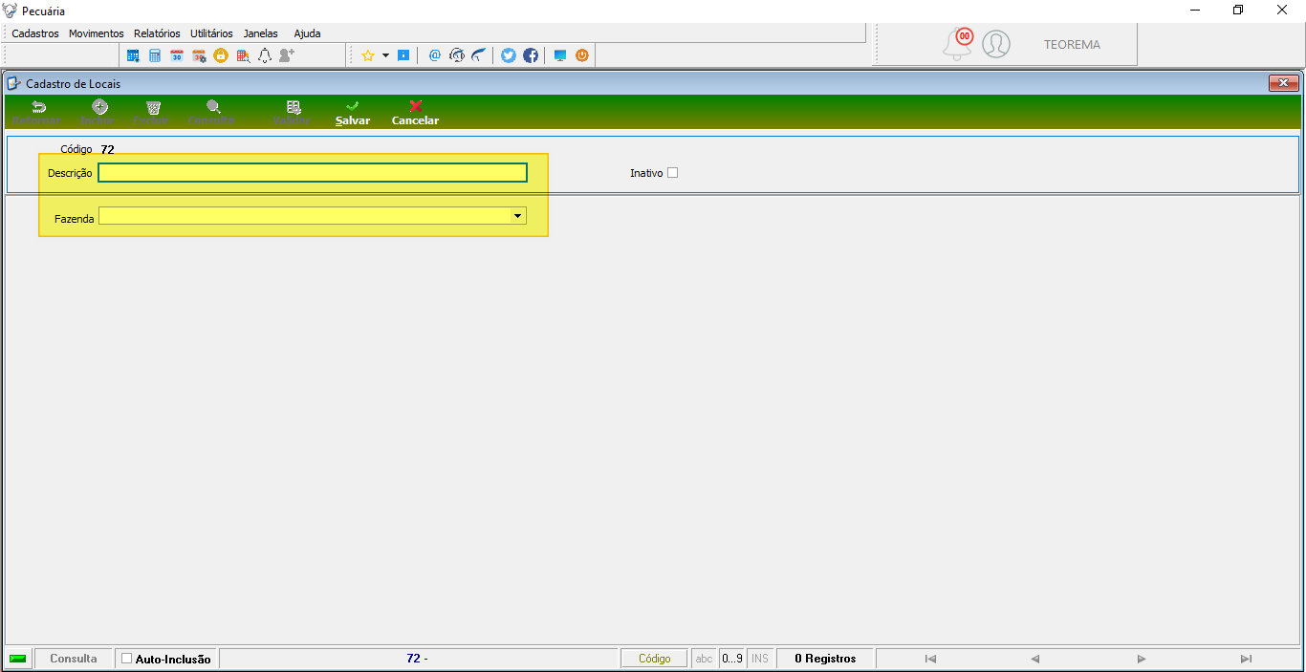Open the user profile avatar icon

(x=996, y=44)
